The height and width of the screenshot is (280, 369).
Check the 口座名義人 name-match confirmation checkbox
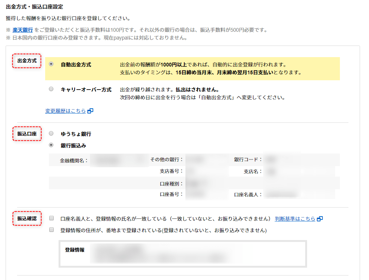(x=51, y=218)
